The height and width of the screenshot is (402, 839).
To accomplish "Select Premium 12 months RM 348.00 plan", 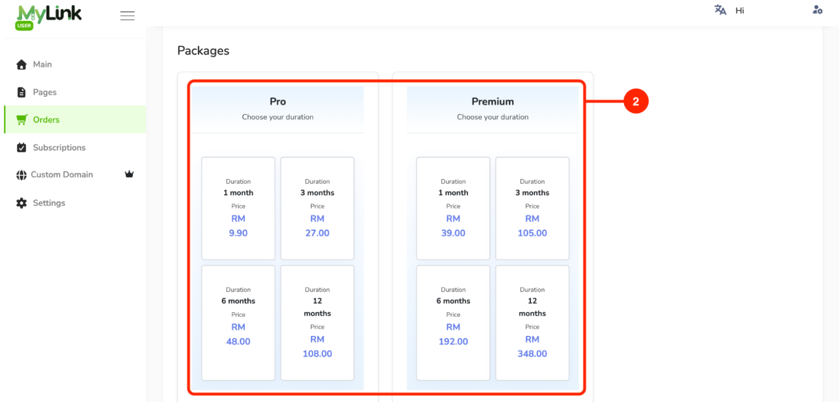I will coord(532,323).
